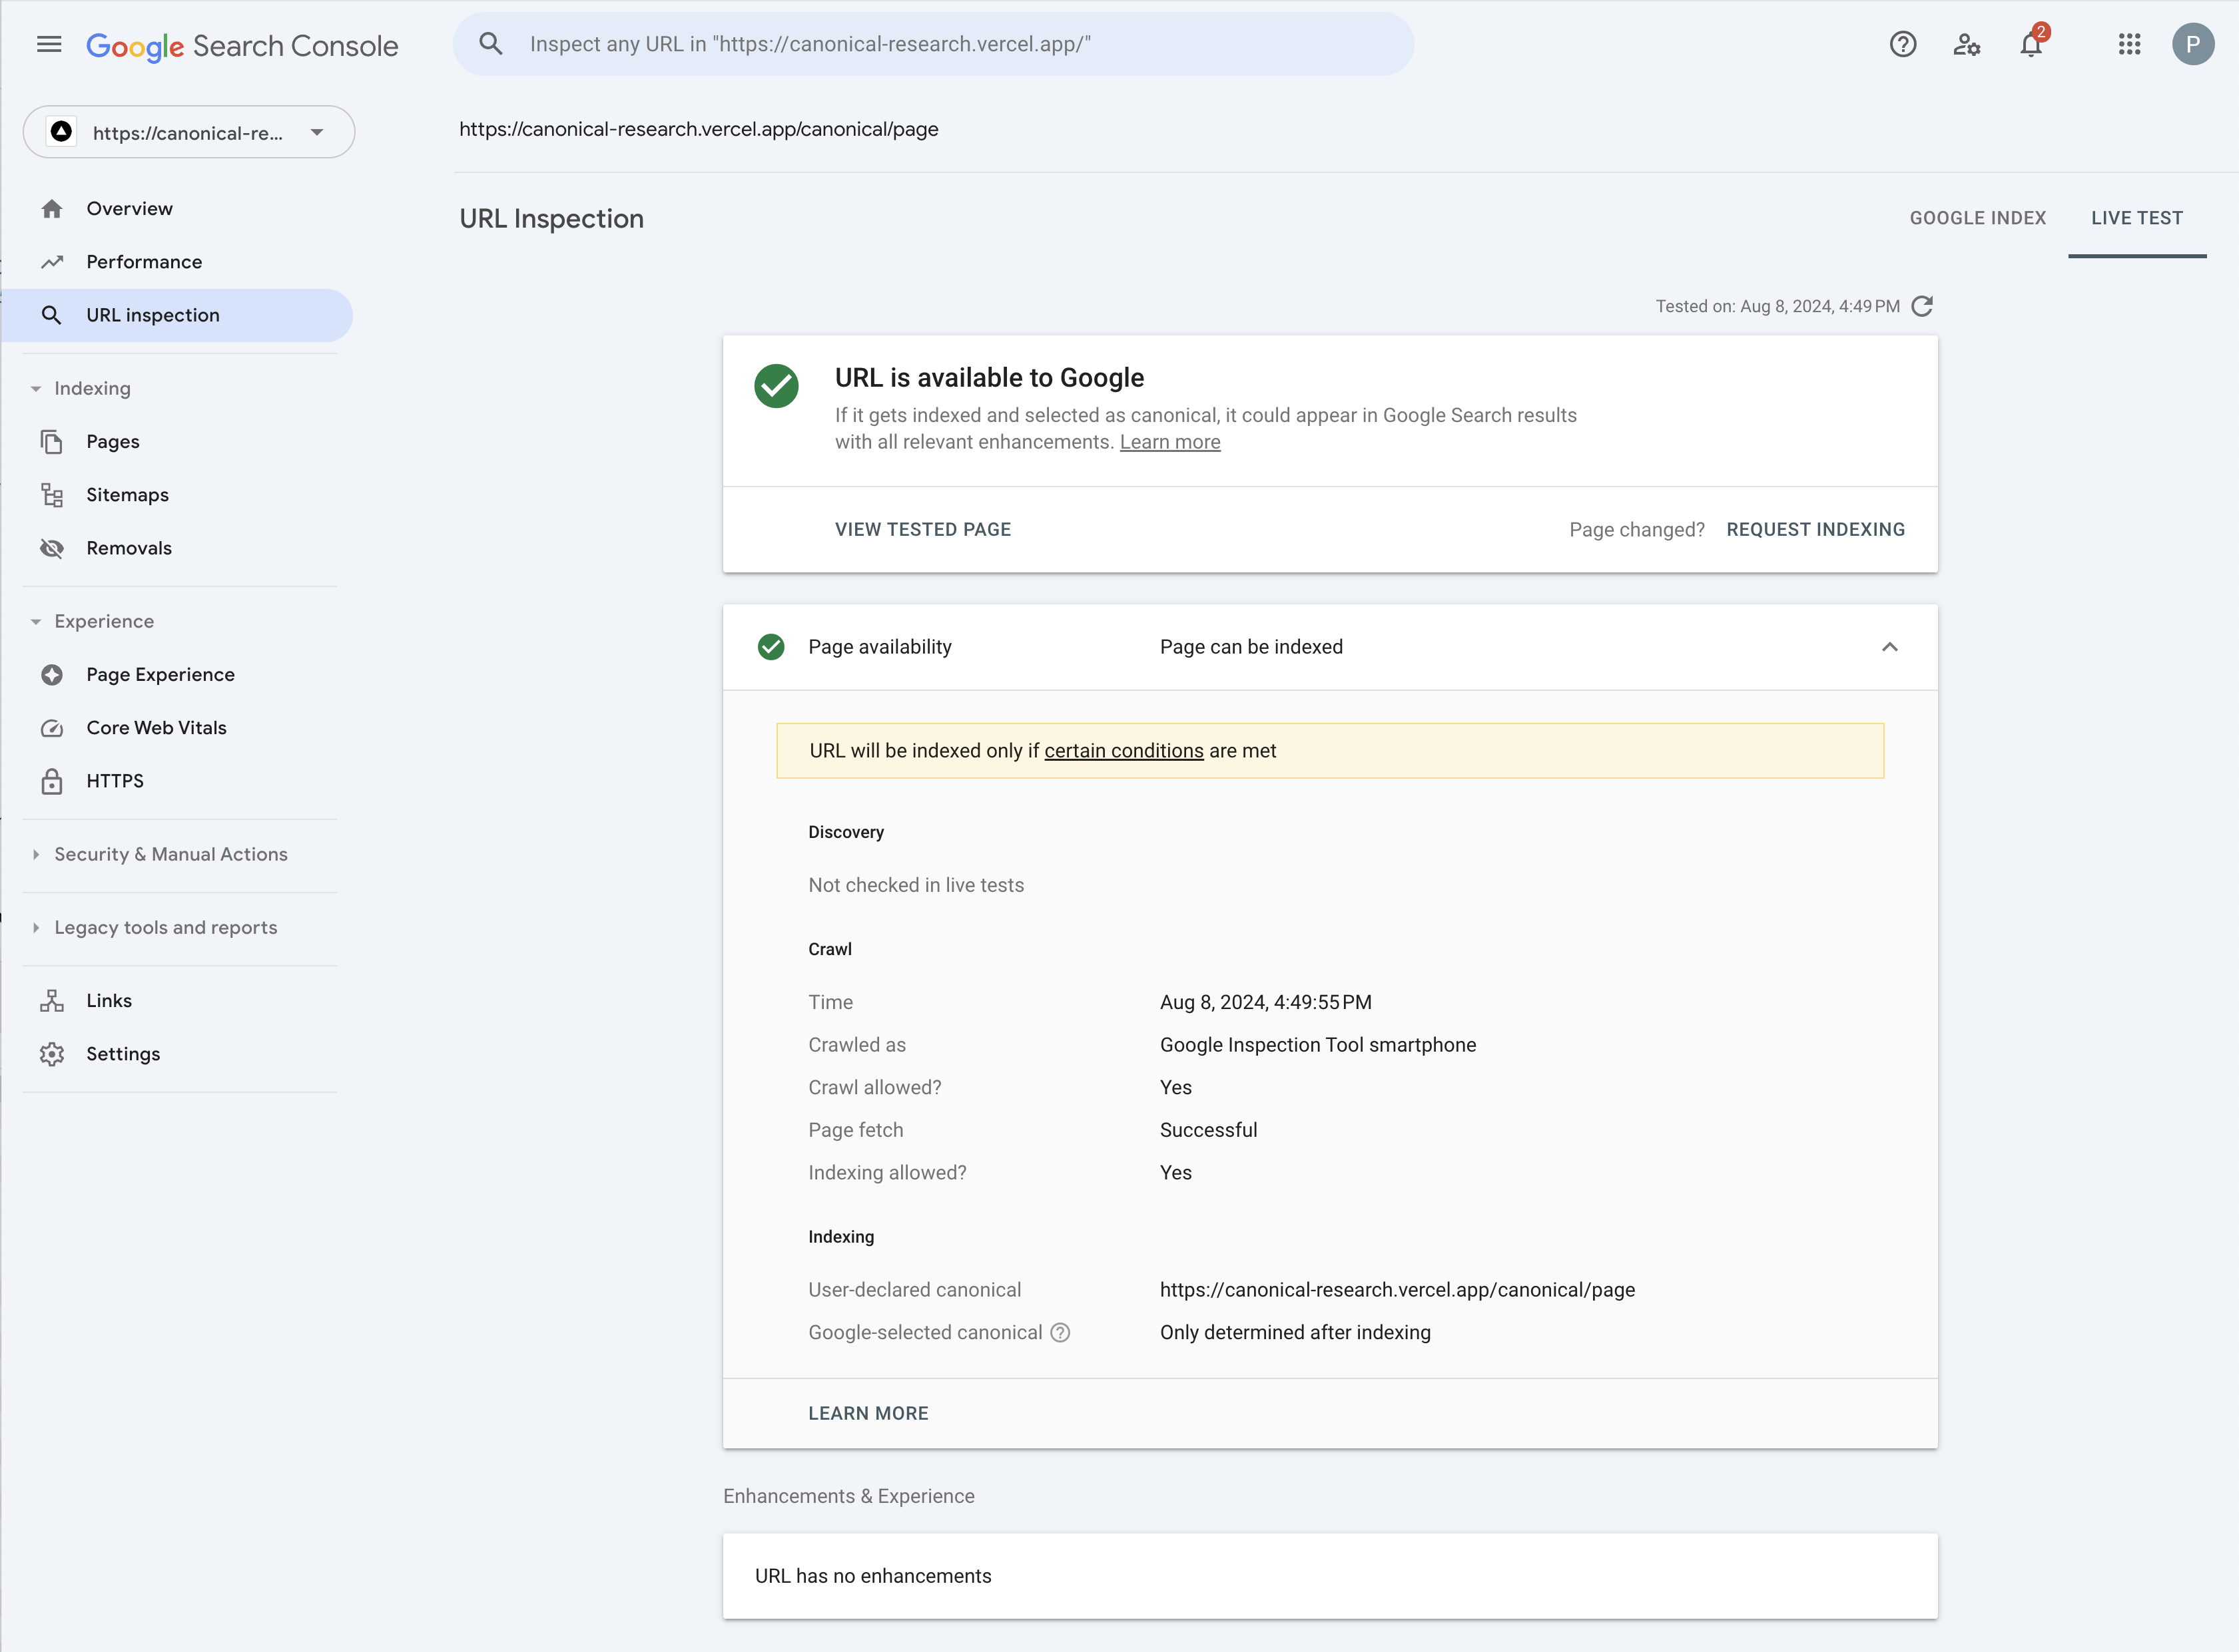Open the account profile avatar
2239x1652 pixels.
tap(2192, 44)
